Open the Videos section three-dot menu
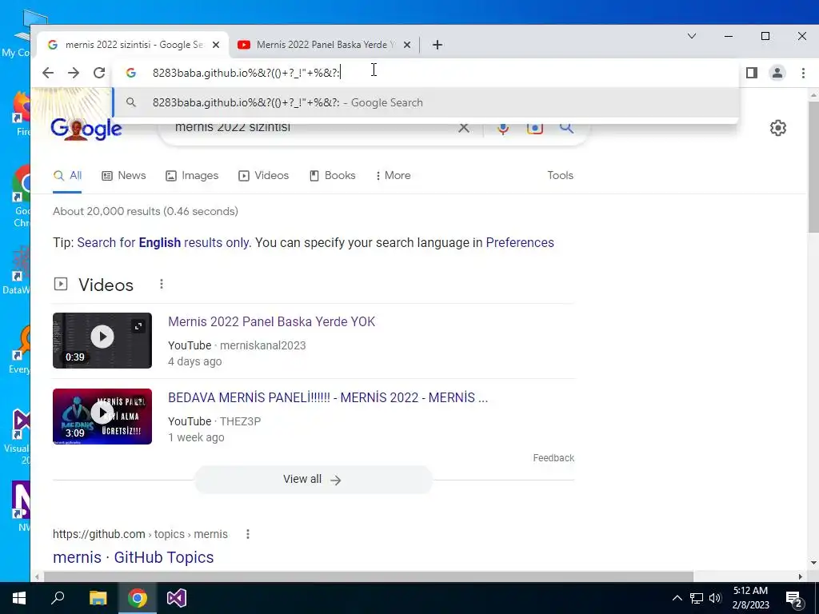 pyautogui.click(x=162, y=284)
